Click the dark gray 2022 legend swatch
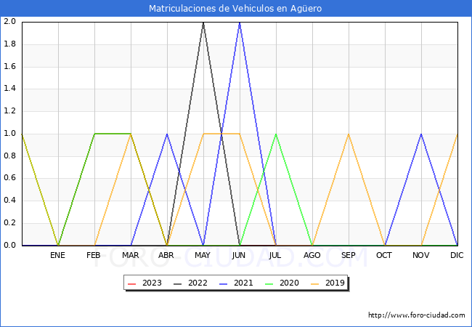472x327 pixels. tap(178, 284)
